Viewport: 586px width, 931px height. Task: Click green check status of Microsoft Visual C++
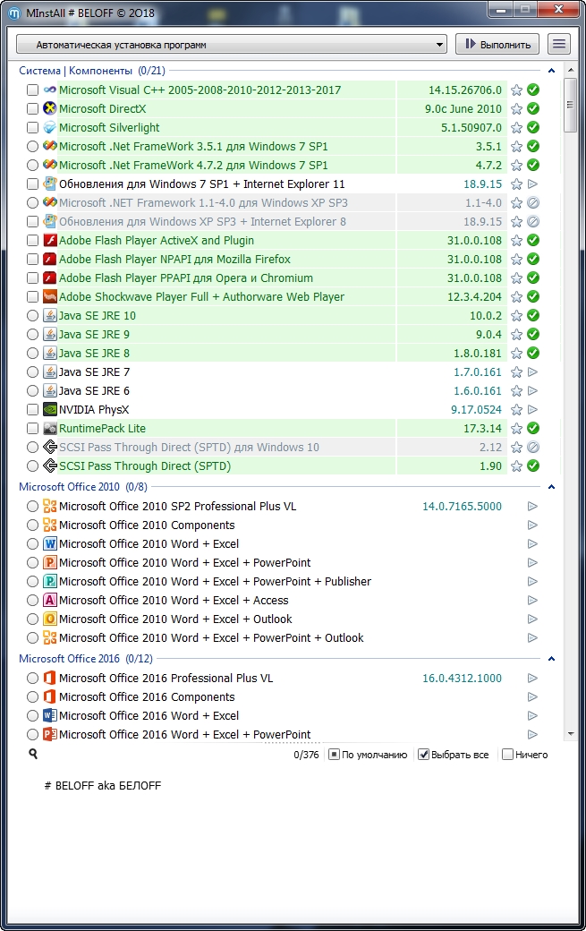pos(533,90)
